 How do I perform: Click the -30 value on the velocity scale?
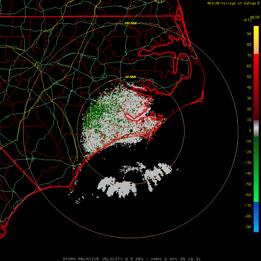248,163
